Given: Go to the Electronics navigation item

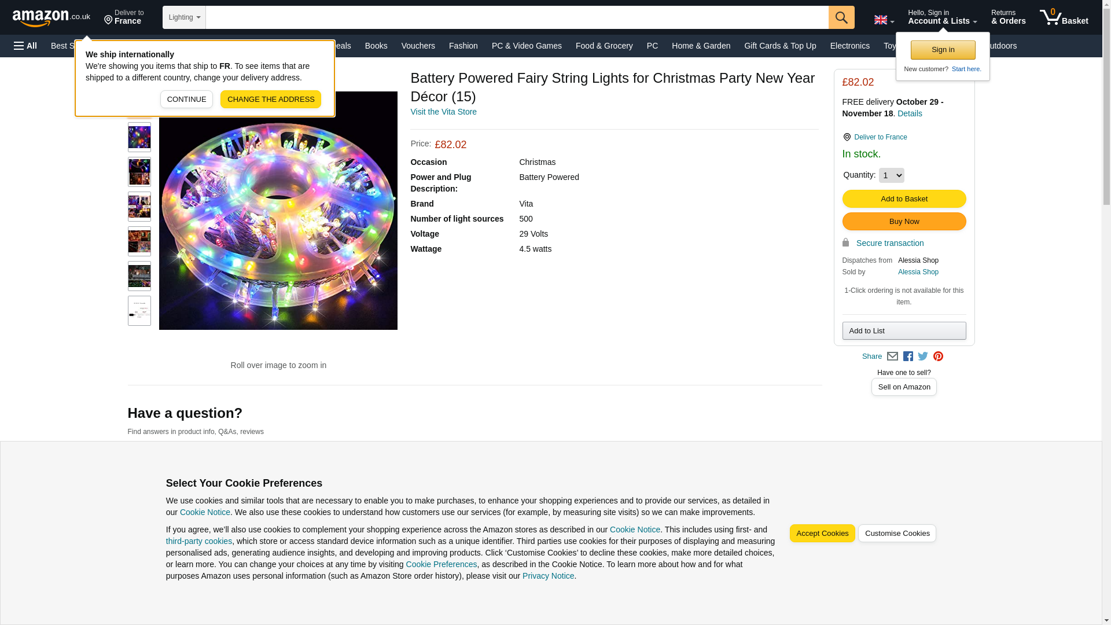Looking at the screenshot, I should click(x=849, y=46).
